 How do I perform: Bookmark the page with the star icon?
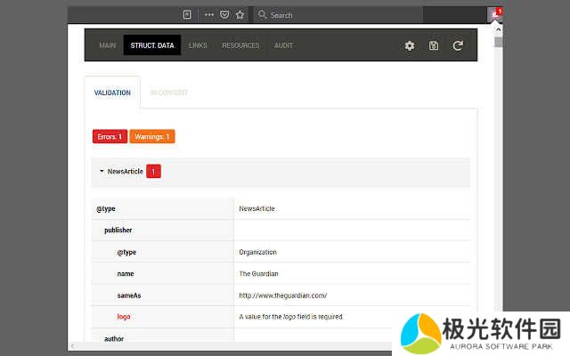240,15
